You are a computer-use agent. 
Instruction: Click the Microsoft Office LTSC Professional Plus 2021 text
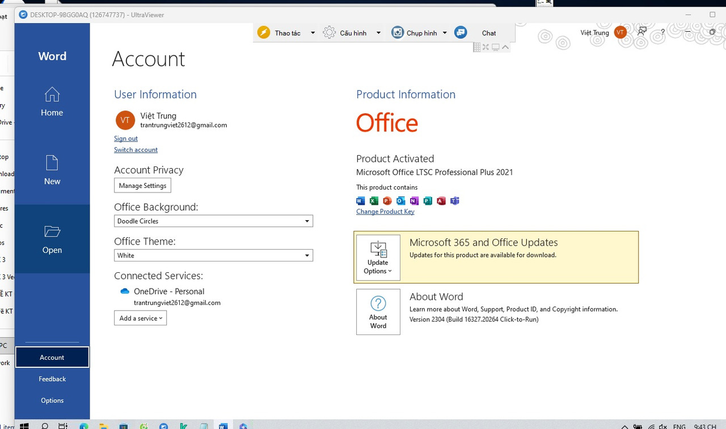(x=434, y=172)
